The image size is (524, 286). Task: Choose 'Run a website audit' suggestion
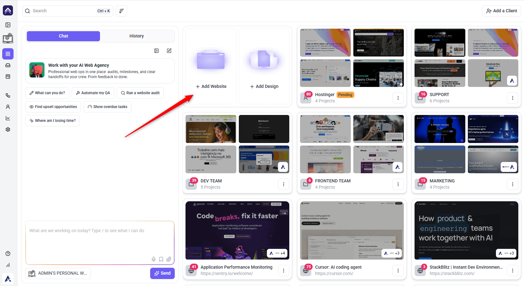140,93
